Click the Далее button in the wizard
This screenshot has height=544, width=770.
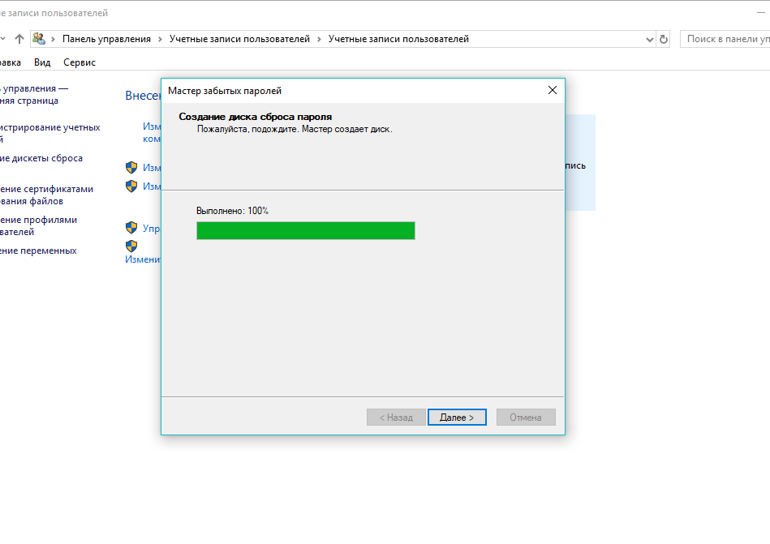[457, 417]
